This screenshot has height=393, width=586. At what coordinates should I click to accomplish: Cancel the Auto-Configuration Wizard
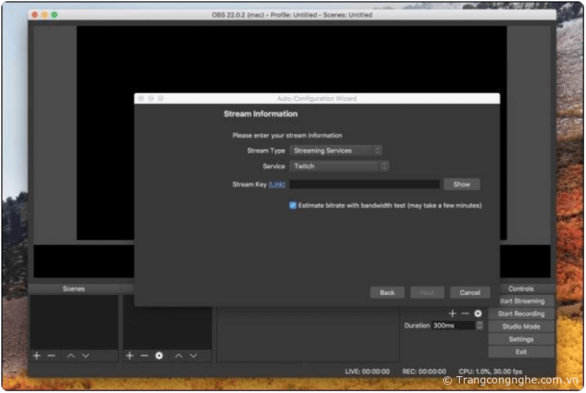click(470, 293)
